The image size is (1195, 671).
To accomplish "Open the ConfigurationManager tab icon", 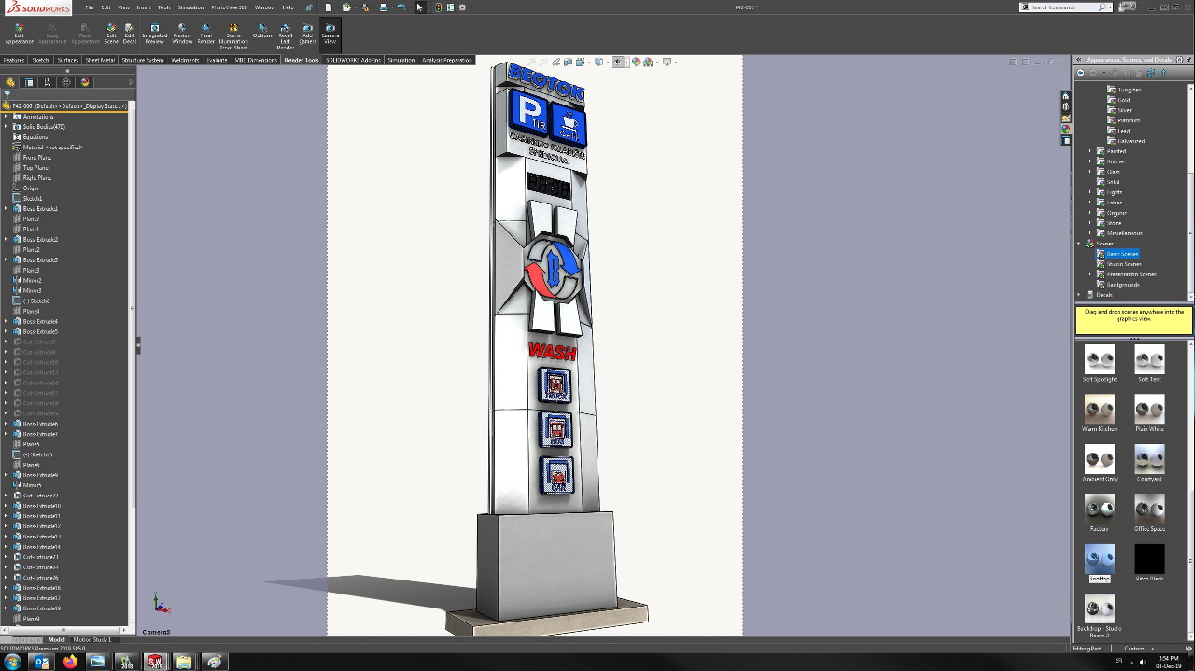I will click(48, 82).
